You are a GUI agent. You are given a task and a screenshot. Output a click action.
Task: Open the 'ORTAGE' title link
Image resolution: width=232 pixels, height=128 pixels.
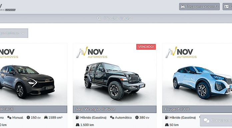click(x=7, y=109)
